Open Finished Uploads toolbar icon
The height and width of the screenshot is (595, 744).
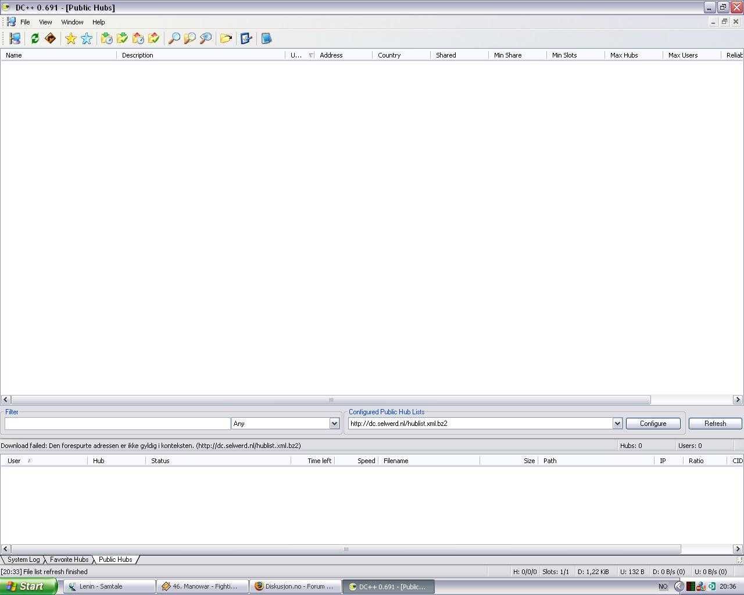pos(153,38)
